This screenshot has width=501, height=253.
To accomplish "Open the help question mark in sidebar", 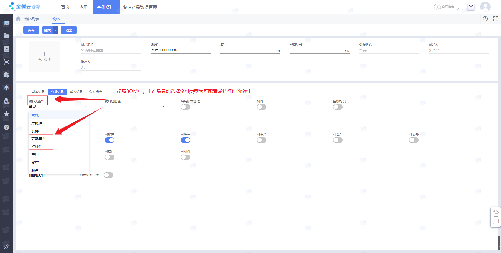I will (x=7, y=127).
